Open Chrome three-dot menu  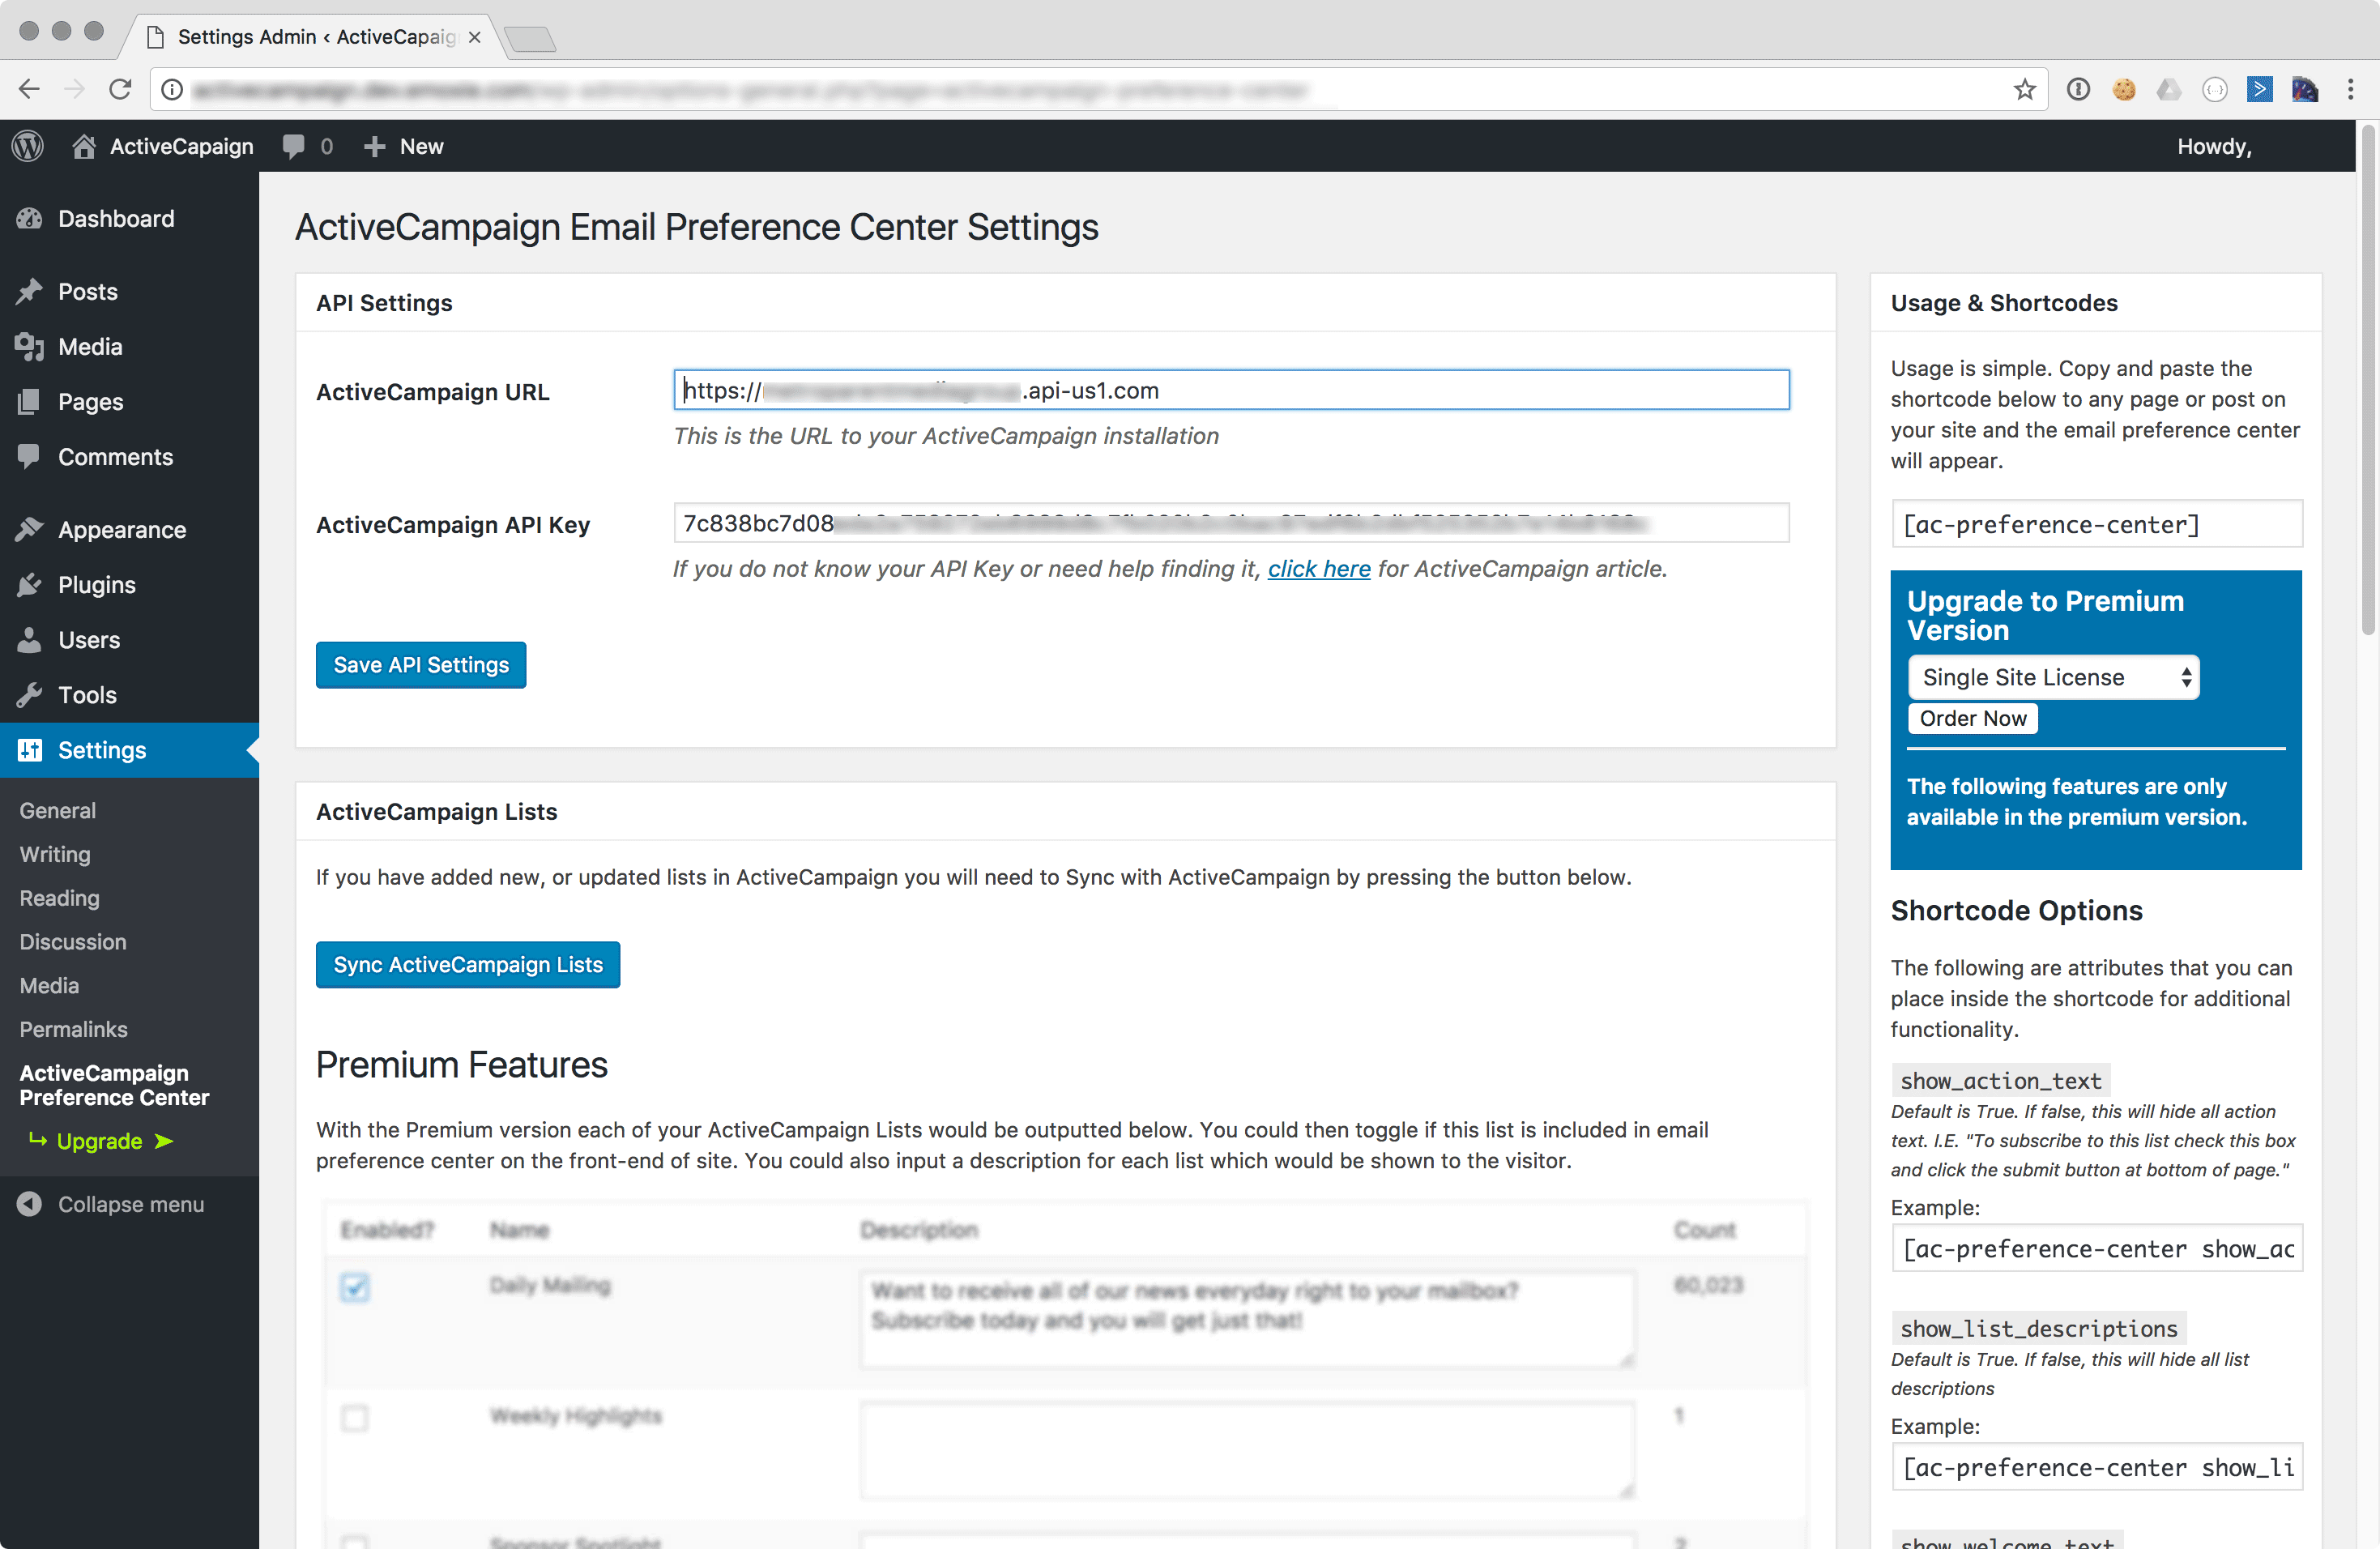(2350, 90)
